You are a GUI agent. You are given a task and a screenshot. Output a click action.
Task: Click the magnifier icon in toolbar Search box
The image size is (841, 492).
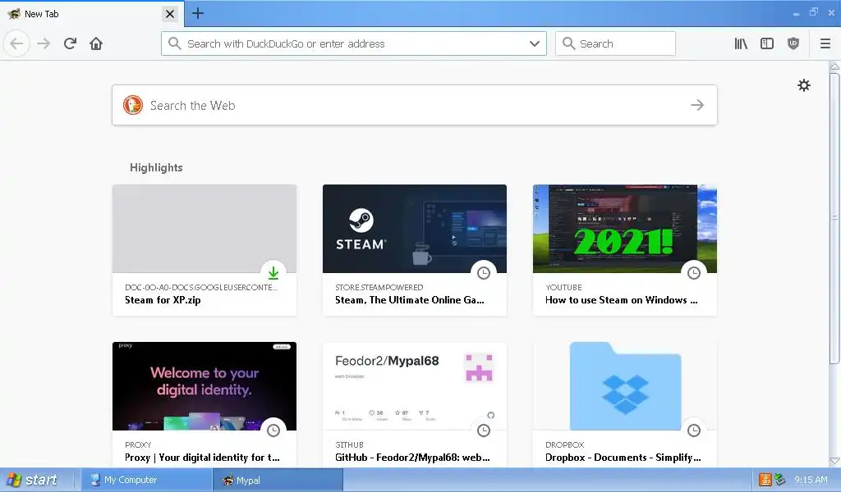pyautogui.click(x=568, y=43)
